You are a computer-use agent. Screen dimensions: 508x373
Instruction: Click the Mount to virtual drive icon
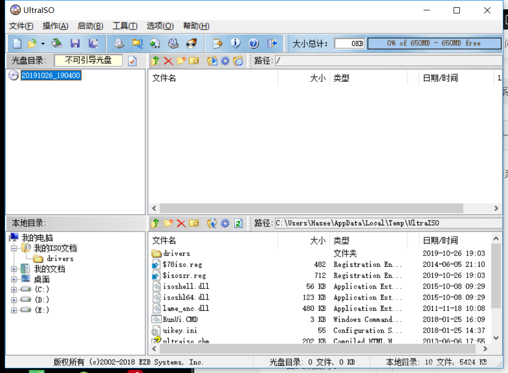173,44
